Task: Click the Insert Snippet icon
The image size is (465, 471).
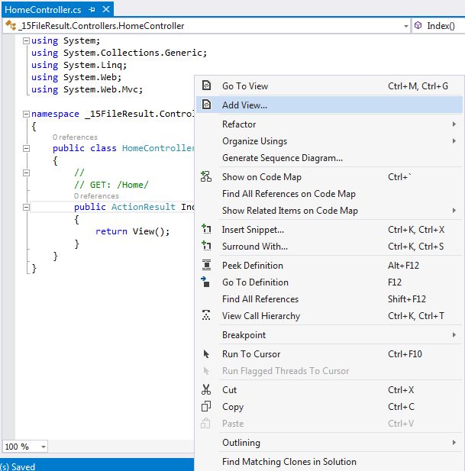Action: 206,230
